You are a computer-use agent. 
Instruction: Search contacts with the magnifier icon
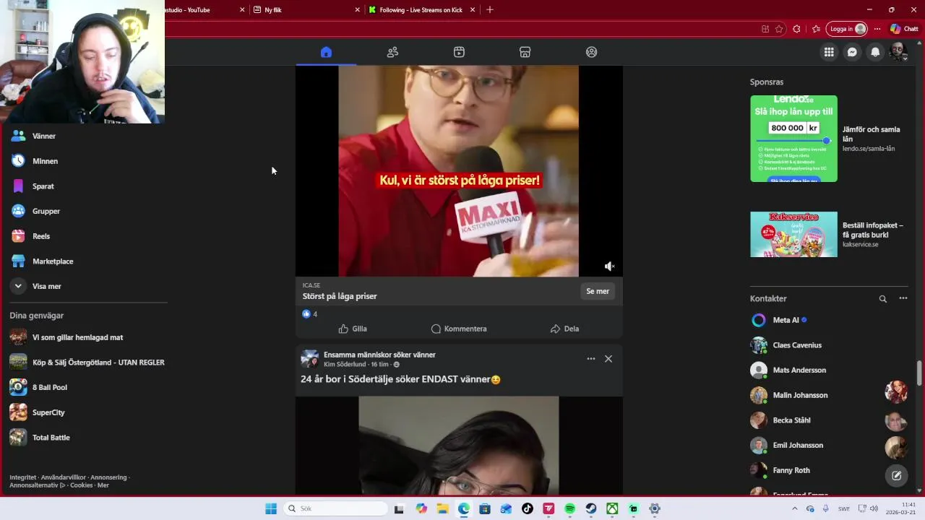[x=882, y=298]
